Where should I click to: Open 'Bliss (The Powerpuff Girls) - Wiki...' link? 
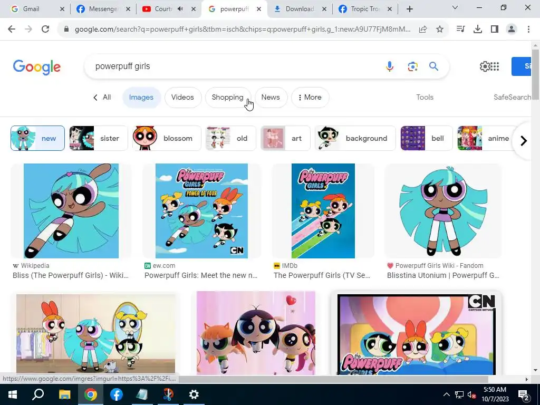click(71, 275)
